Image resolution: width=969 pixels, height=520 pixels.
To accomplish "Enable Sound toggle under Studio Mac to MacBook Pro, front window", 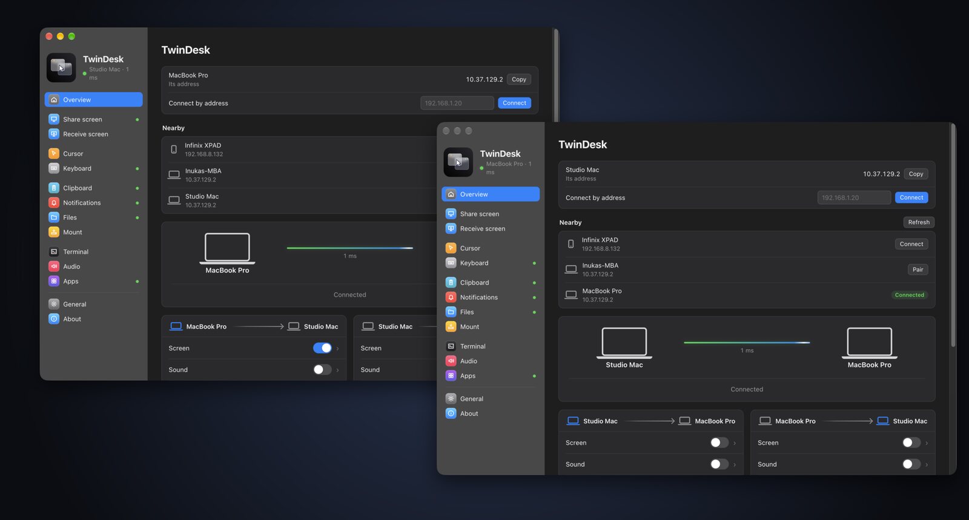I will (x=719, y=464).
